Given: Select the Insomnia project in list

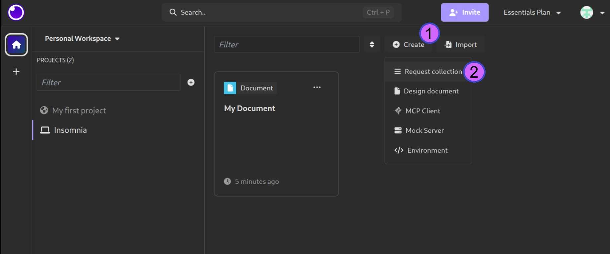Looking at the screenshot, I should coord(70,130).
